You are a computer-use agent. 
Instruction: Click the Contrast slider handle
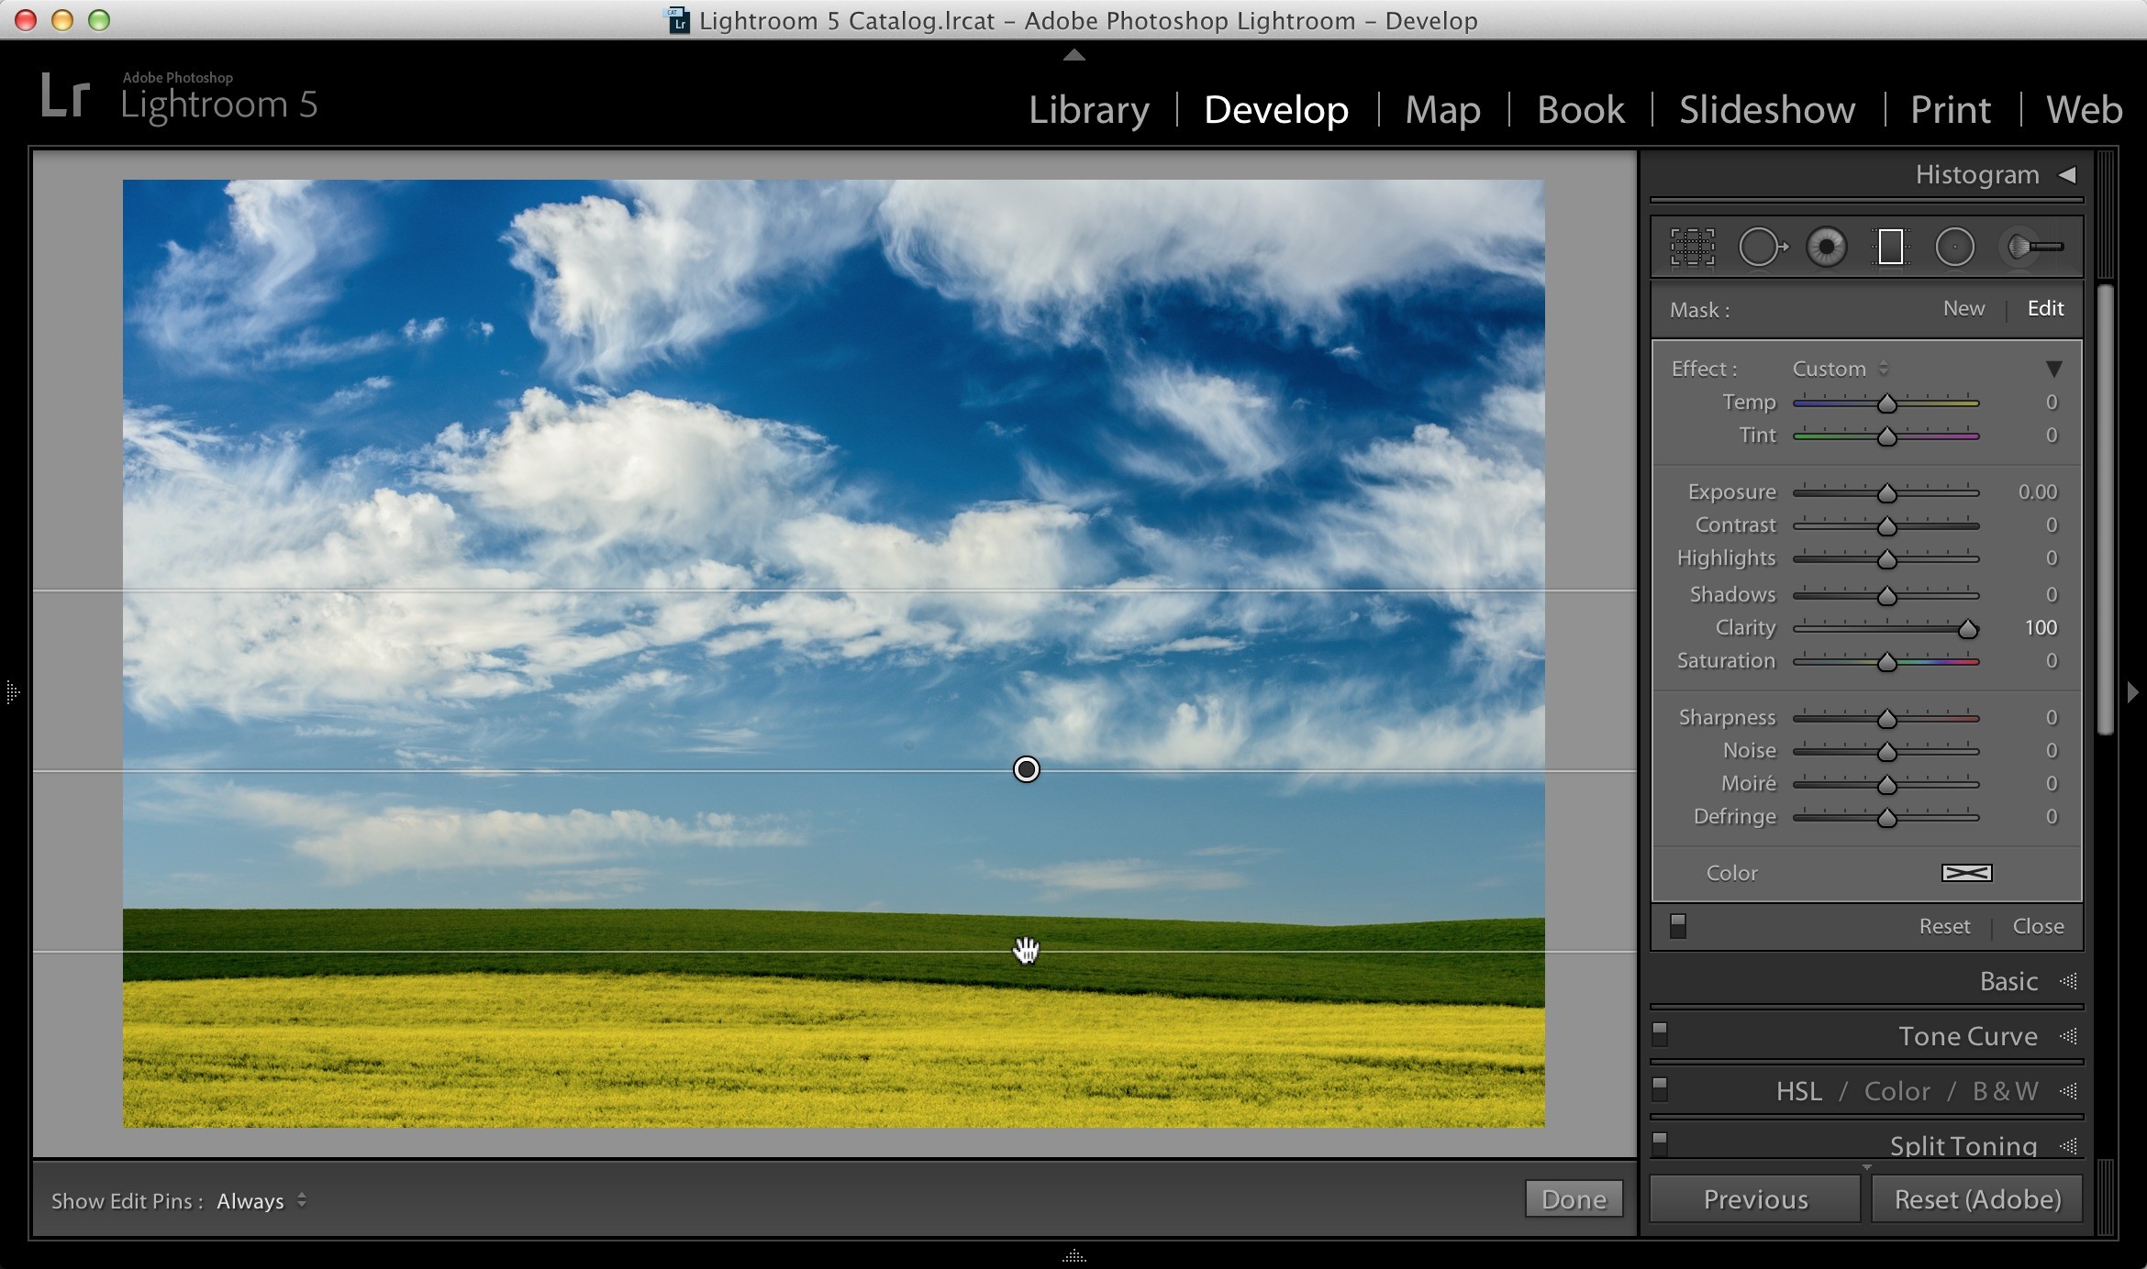(x=1886, y=526)
